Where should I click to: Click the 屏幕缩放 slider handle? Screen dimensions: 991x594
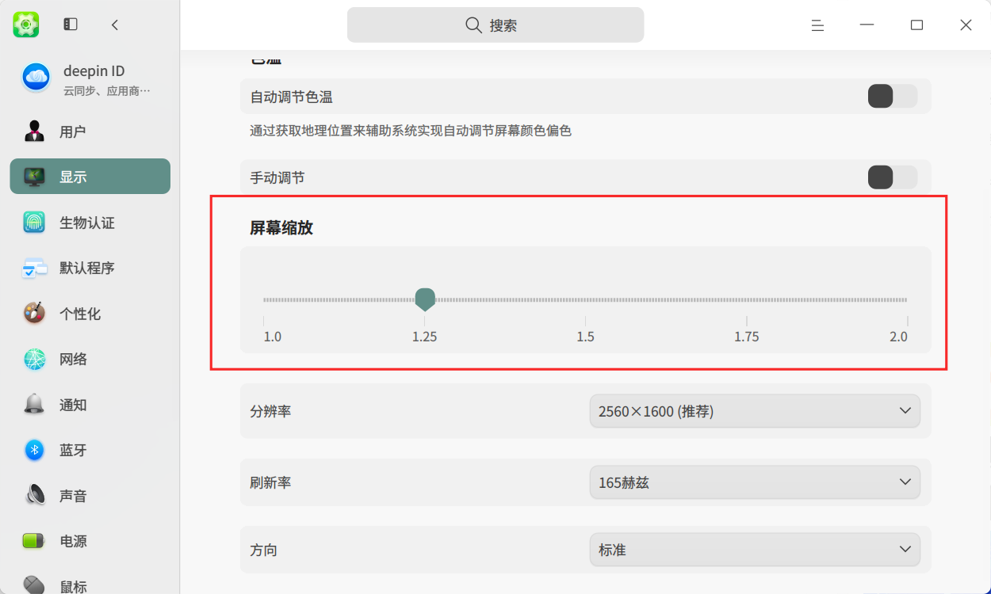(425, 299)
